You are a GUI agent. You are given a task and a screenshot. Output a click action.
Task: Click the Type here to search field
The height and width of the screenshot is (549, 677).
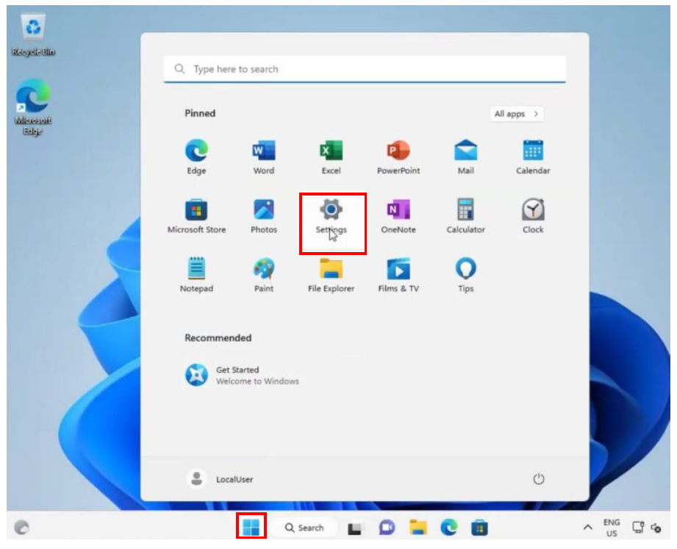point(365,69)
